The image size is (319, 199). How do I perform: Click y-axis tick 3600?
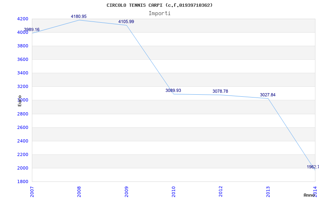pyautogui.click(x=23, y=59)
